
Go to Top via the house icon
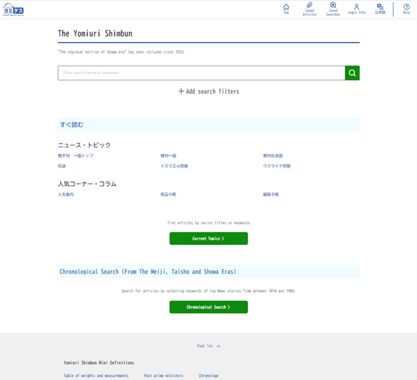[286, 7]
